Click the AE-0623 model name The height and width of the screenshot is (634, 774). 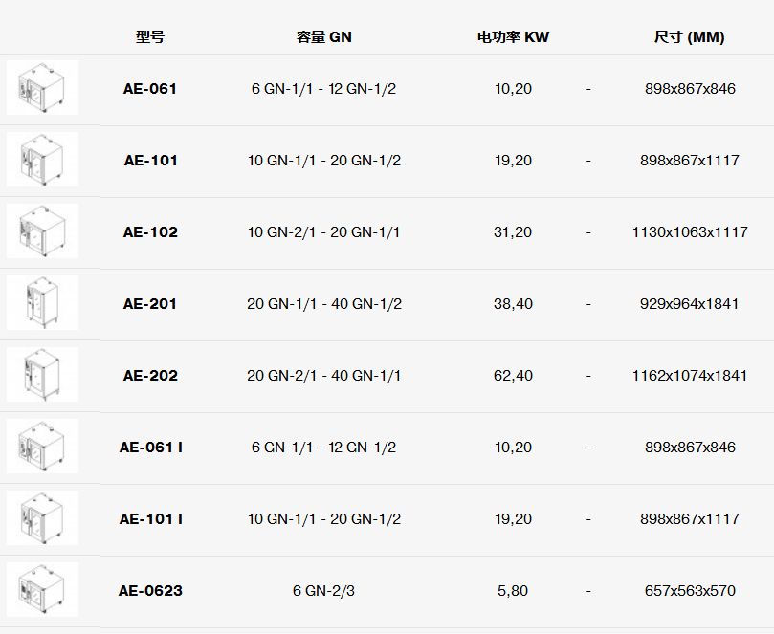tap(150, 591)
